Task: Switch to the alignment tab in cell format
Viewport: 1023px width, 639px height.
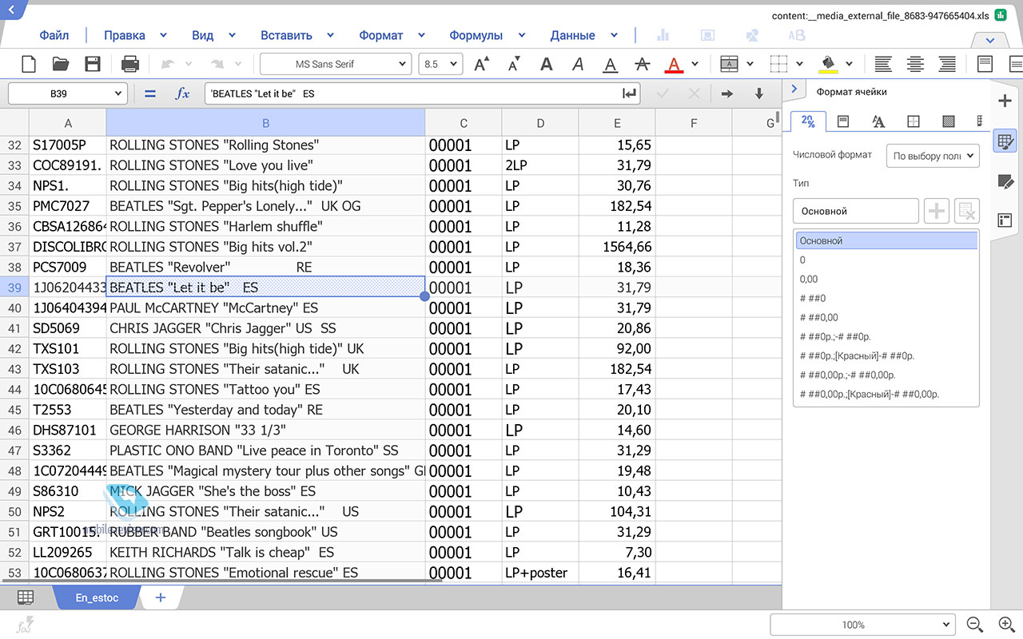Action: 843,121
